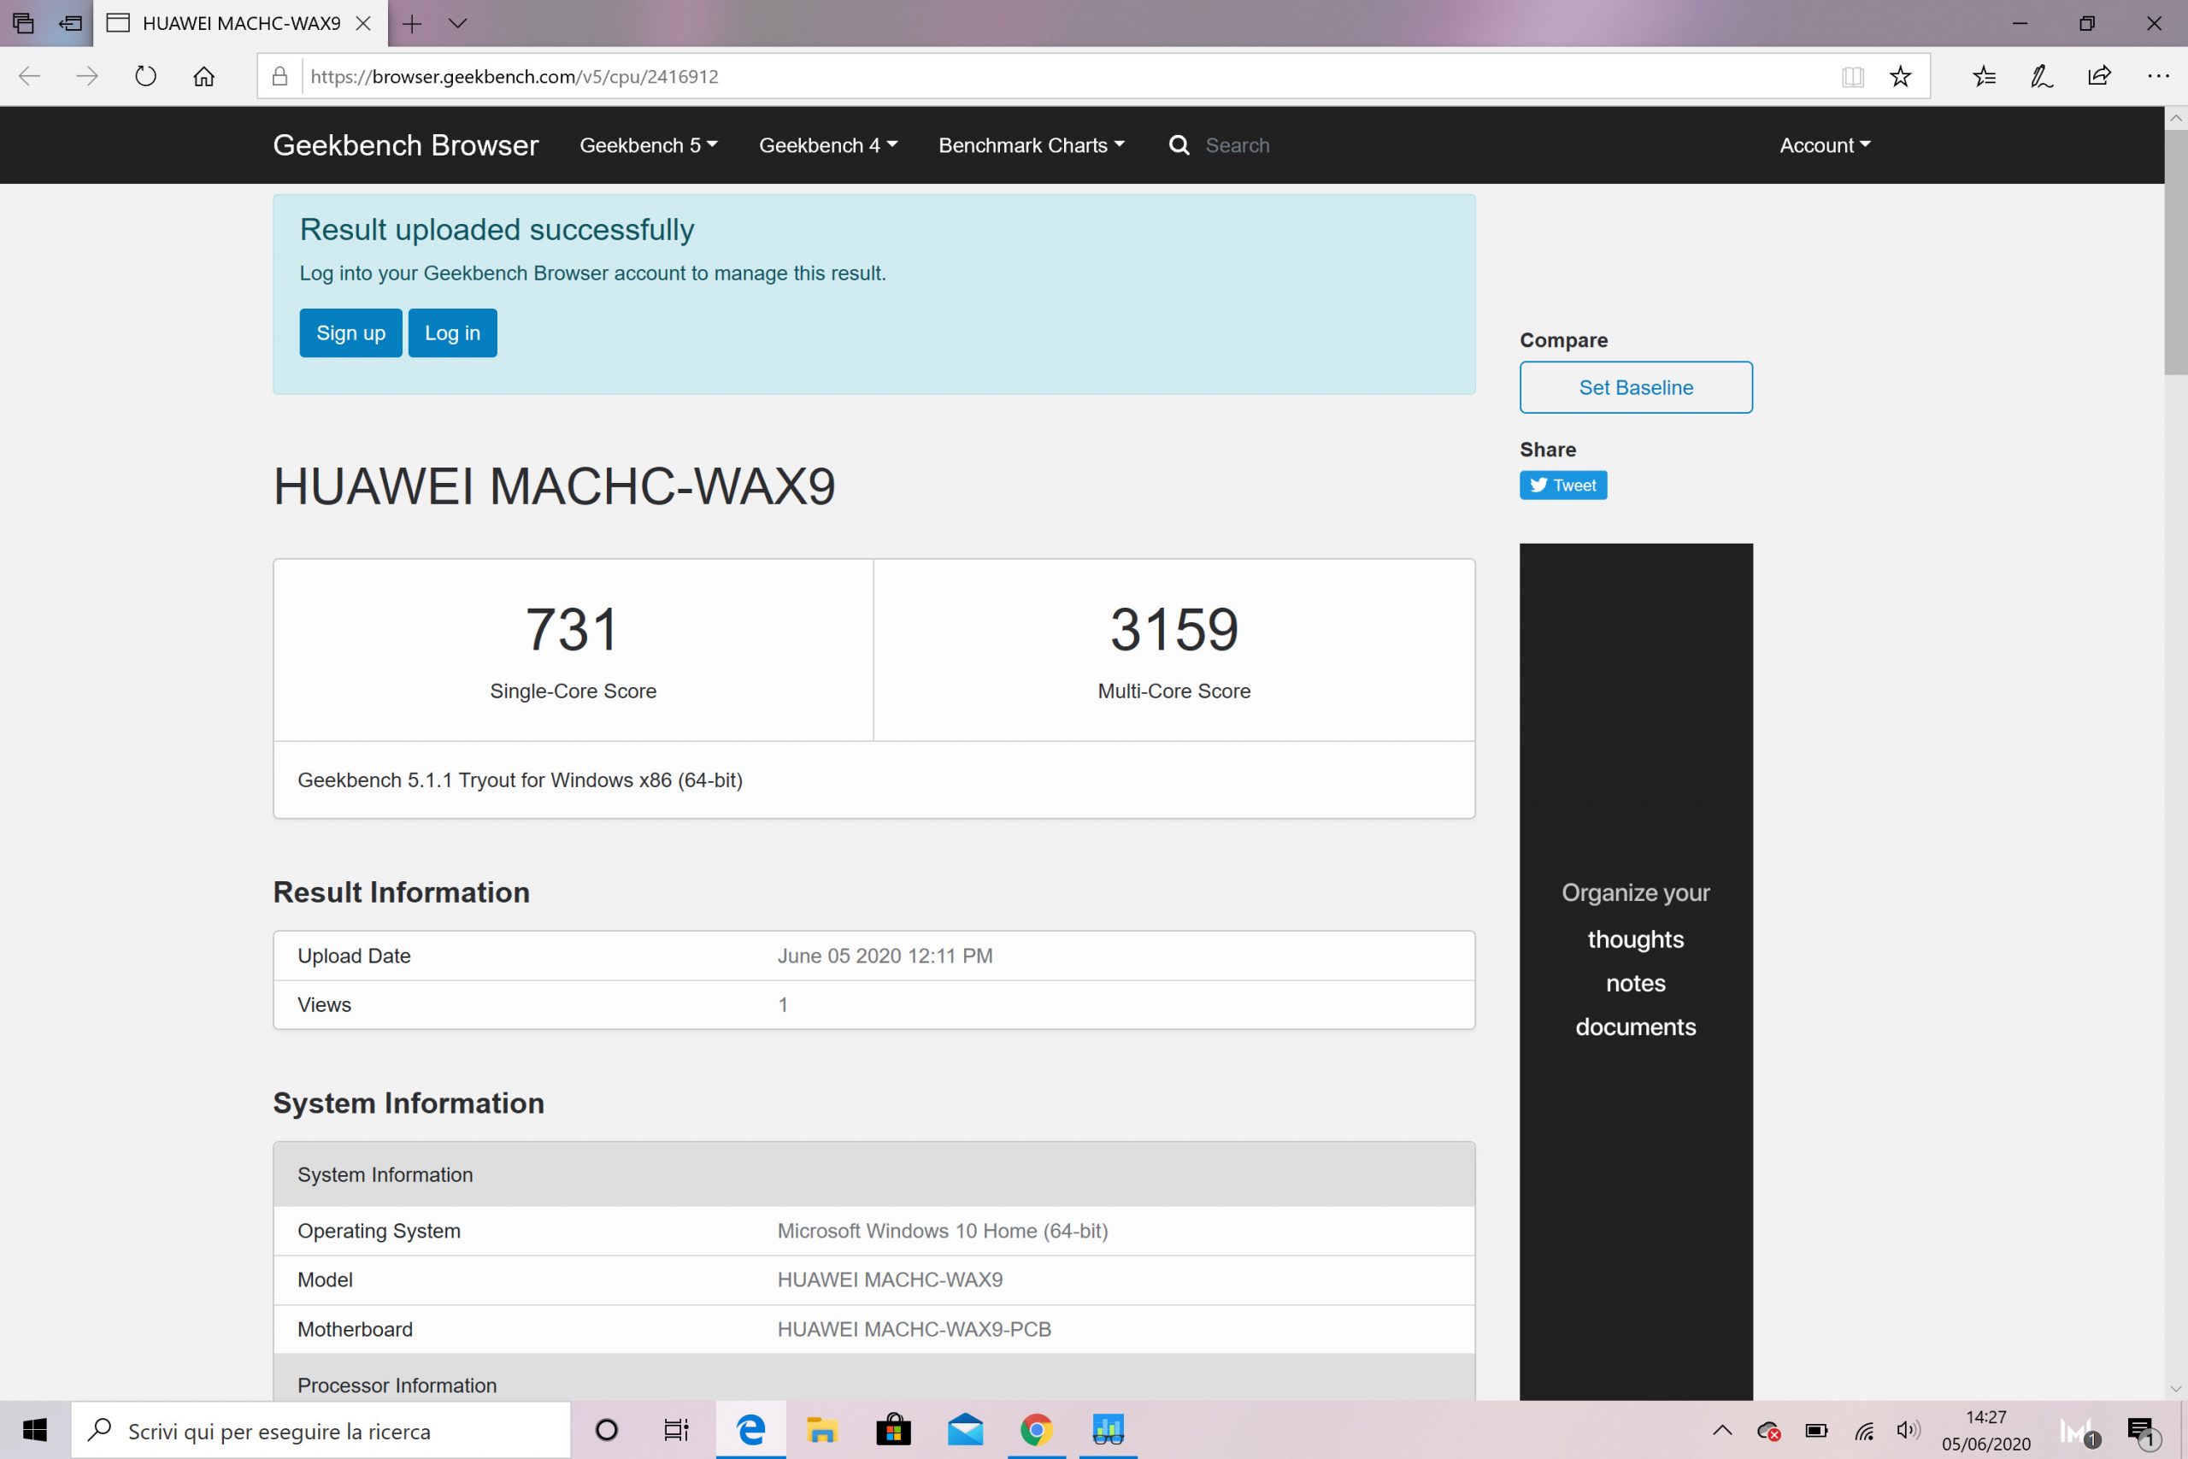Screen dimensions: 2188x1459
Task: Click the HUAWEI MACHC-WAX9 page heading
Action: [x=555, y=485]
